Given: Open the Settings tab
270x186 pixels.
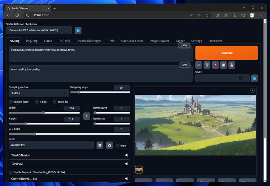Looking at the screenshot, I should tap(196, 41).
